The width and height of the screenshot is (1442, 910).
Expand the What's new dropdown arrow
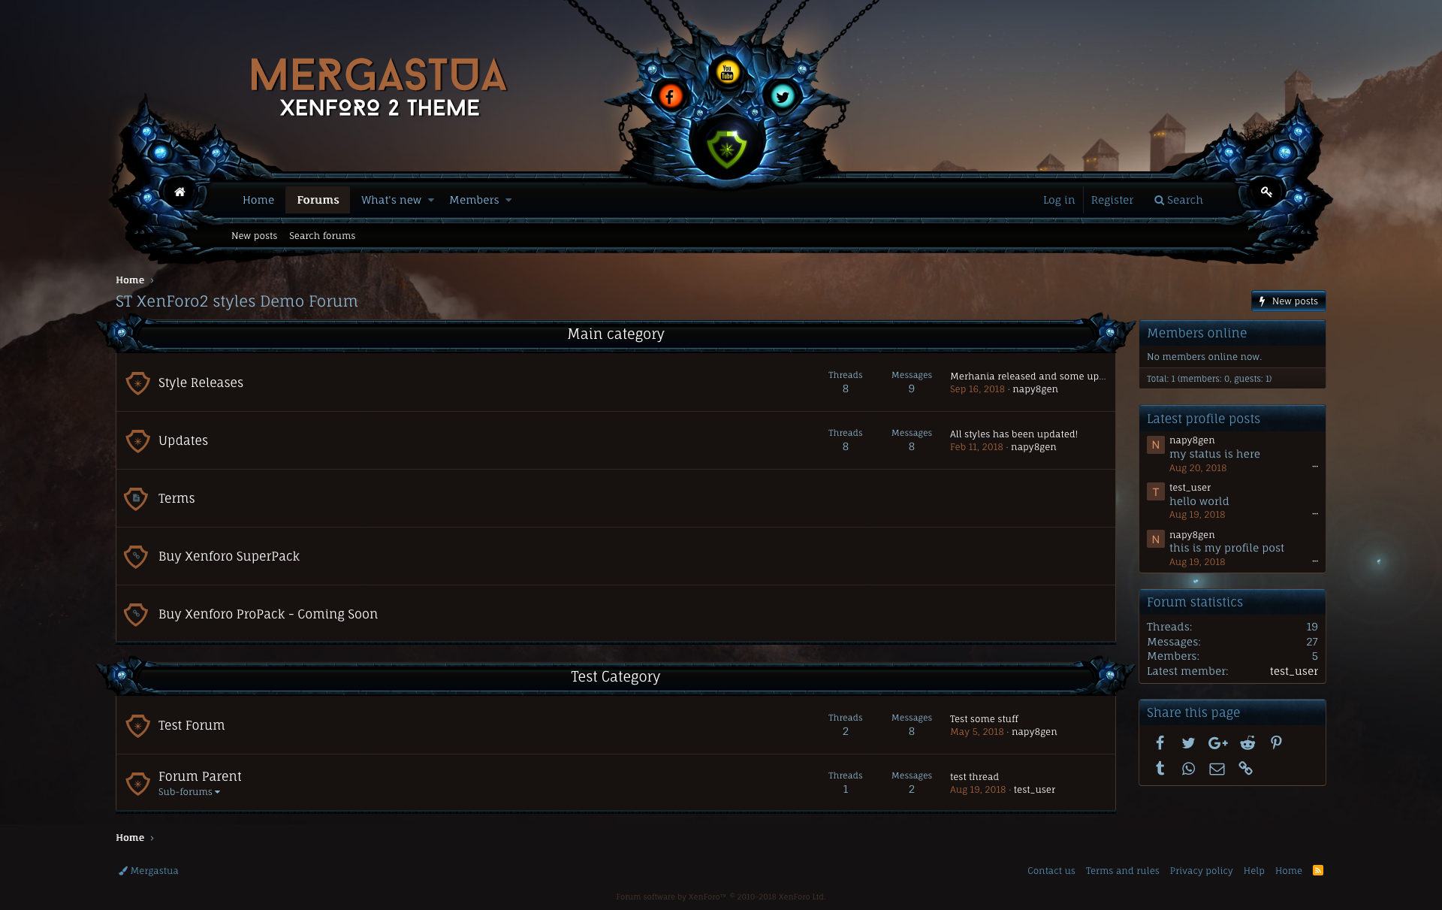[431, 200]
